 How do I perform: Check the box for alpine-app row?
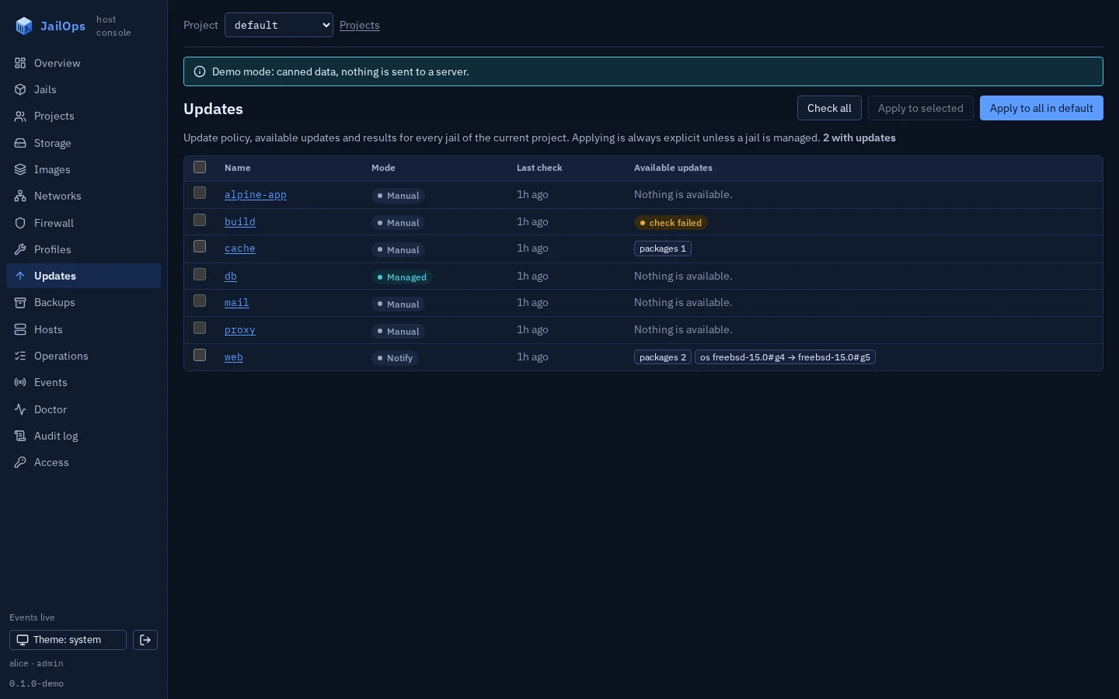click(x=200, y=193)
